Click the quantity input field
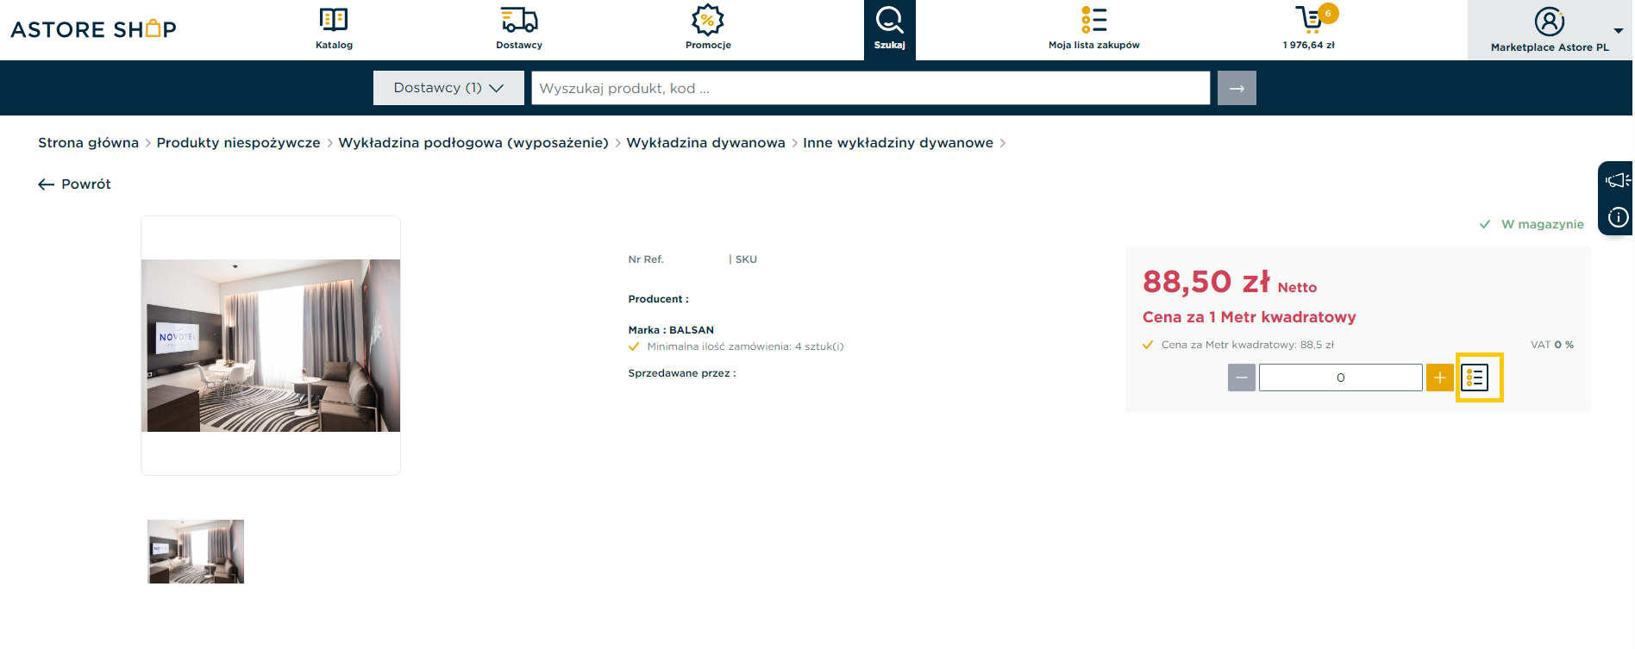Viewport: 1635px width, 649px height. pos(1341,378)
